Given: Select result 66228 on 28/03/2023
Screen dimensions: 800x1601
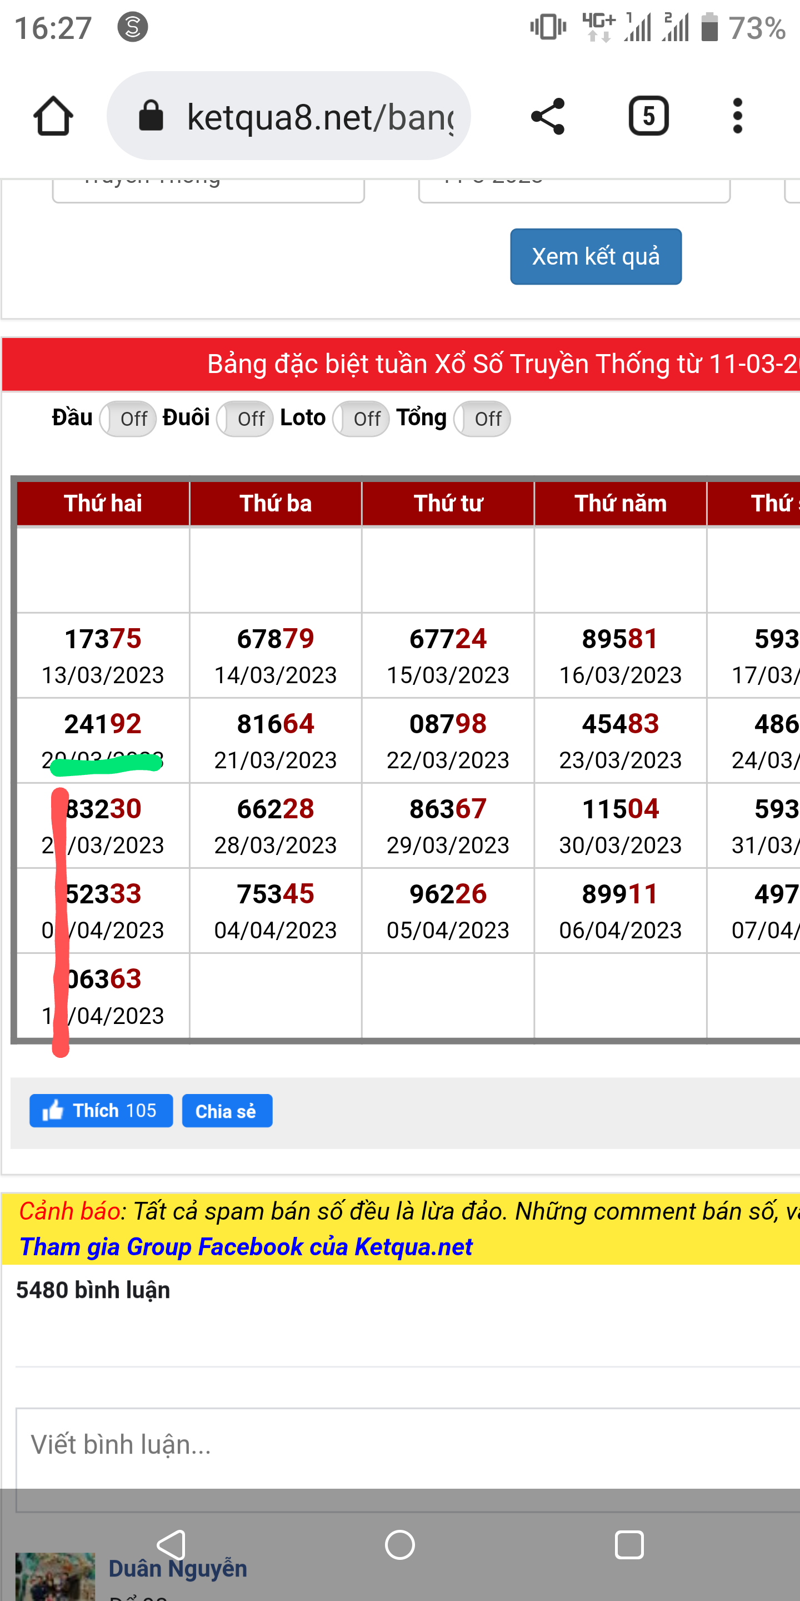Looking at the screenshot, I should click(276, 809).
